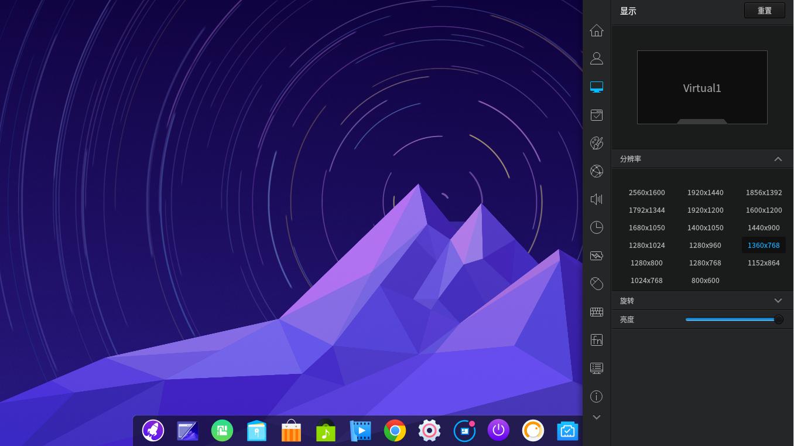Click the orange ring dock icon
Image resolution: width=794 pixels, height=446 pixels.
[533, 431]
